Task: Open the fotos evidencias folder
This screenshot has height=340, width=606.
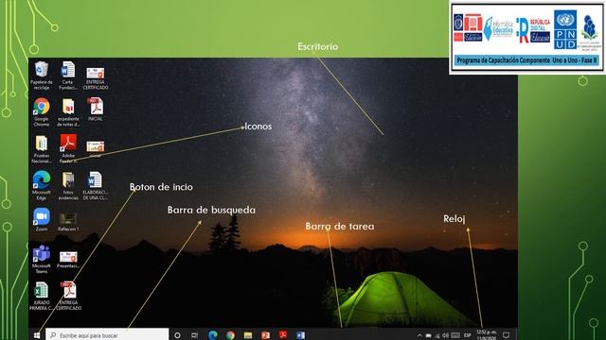Action: (68, 186)
